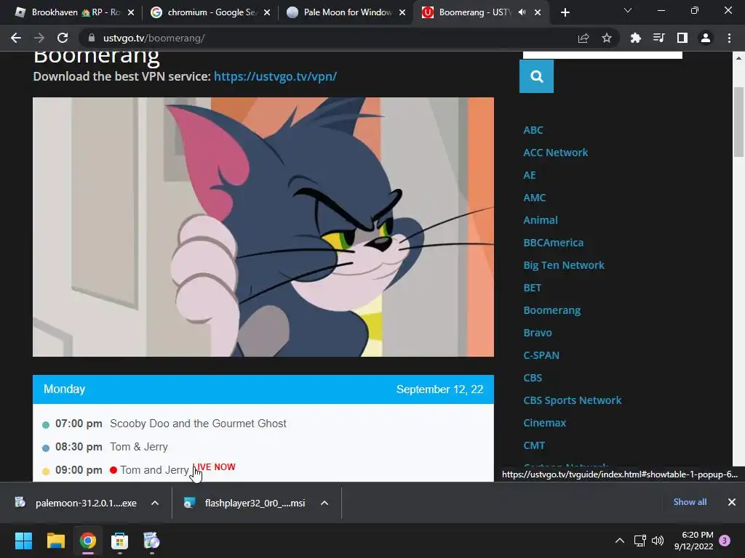
Task: Open the Extensions puzzle icon
Action: point(635,38)
